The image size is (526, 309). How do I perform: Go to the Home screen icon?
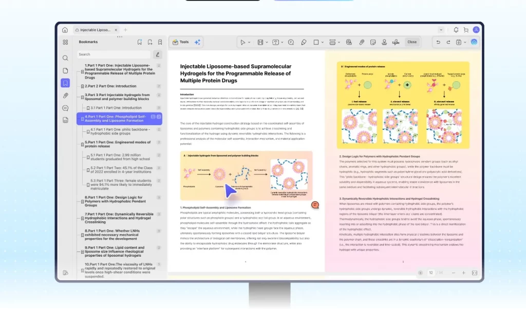point(65,30)
